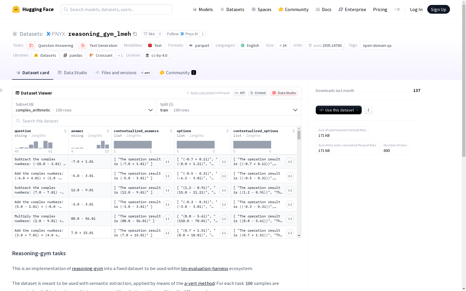Screen dimensions: 466x291
Task: Open the Models menu
Action: click(x=203, y=9)
